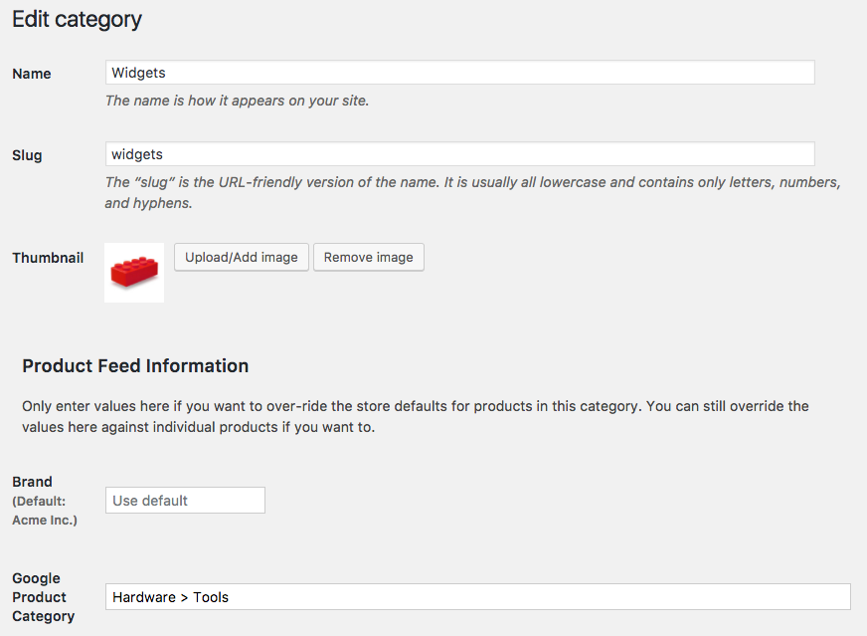The width and height of the screenshot is (867, 636).
Task: Click the Brand field showing Use default
Action: click(184, 500)
